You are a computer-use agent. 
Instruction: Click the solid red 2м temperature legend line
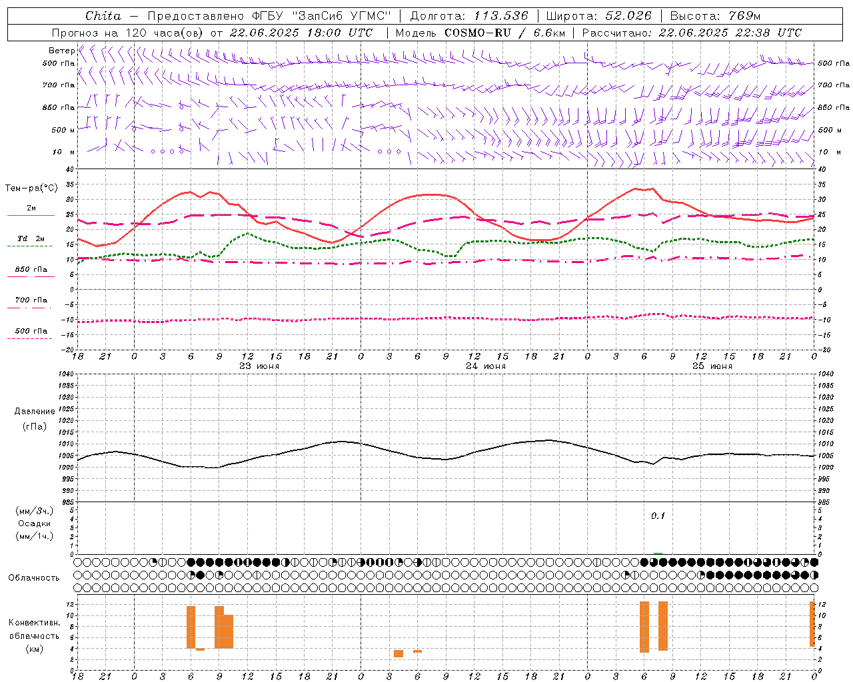[x=31, y=215]
